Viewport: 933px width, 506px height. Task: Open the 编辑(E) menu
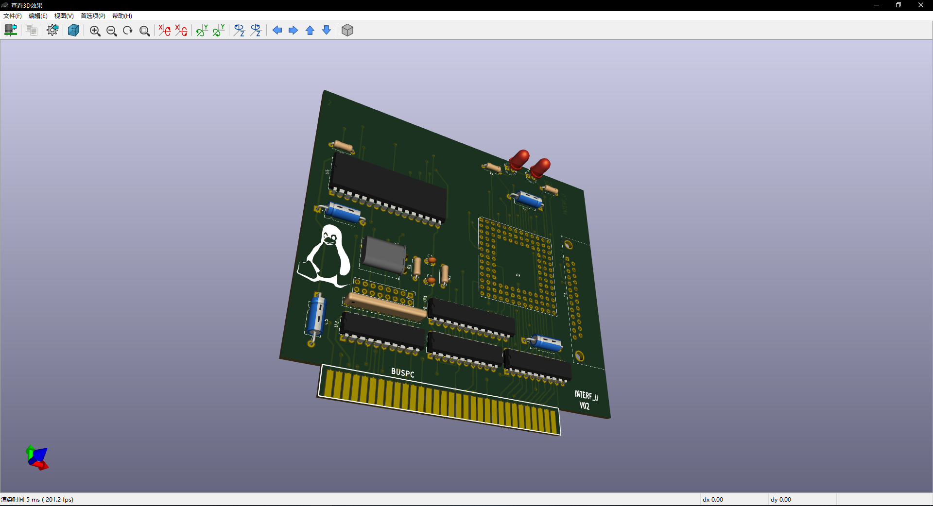tap(38, 16)
